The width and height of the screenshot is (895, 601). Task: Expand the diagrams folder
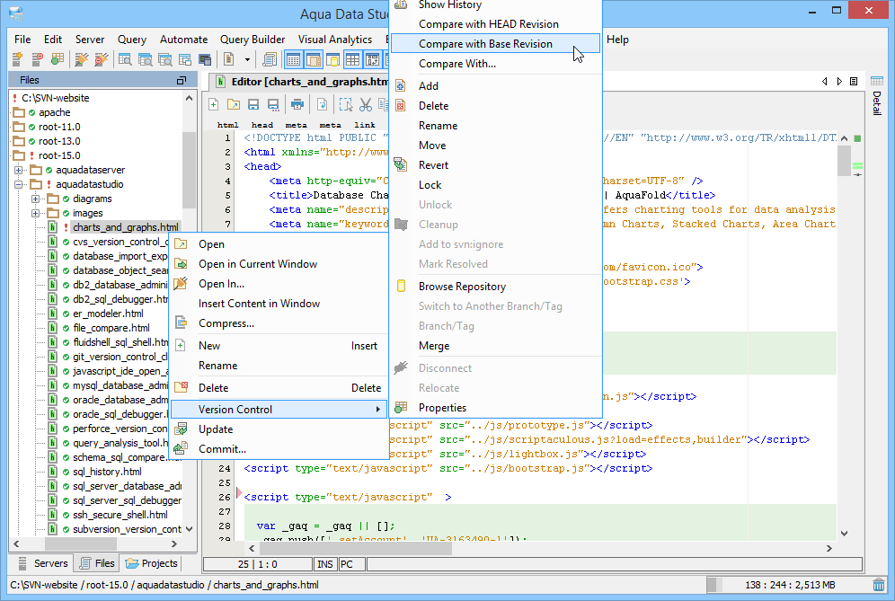pyautogui.click(x=35, y=199)
